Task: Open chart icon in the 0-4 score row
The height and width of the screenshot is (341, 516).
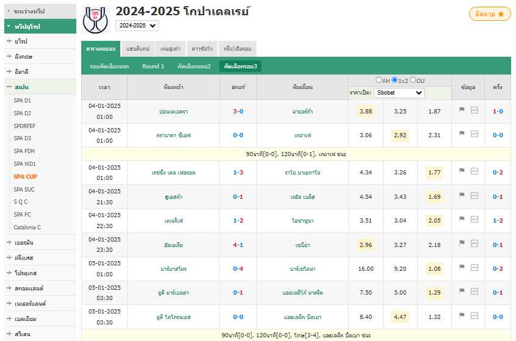Action: [x=474, y=267]
